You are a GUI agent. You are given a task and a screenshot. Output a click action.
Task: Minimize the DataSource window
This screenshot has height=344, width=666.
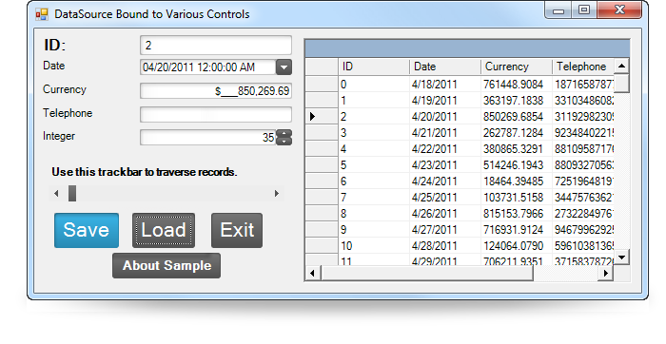click(558, 10)
